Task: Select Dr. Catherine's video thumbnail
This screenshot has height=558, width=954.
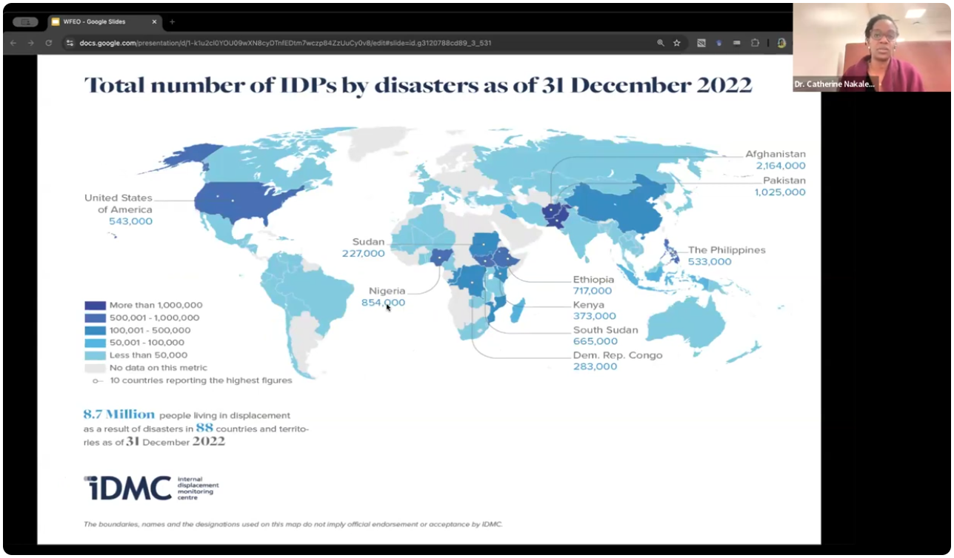Action: pyautogui.click(x=871, y=47)
